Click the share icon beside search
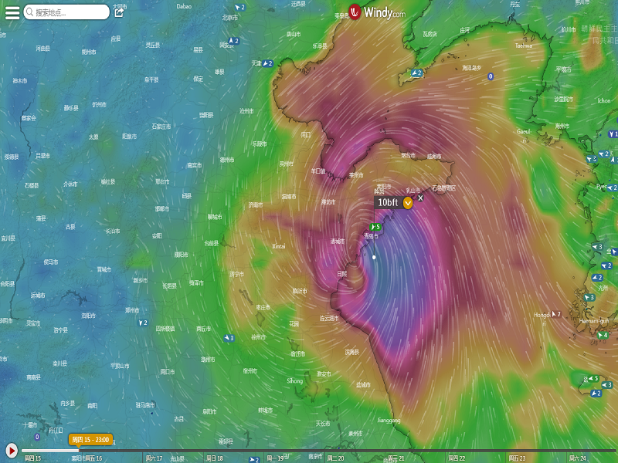Viewport: 618px width, 463px height. coord(119,12)
